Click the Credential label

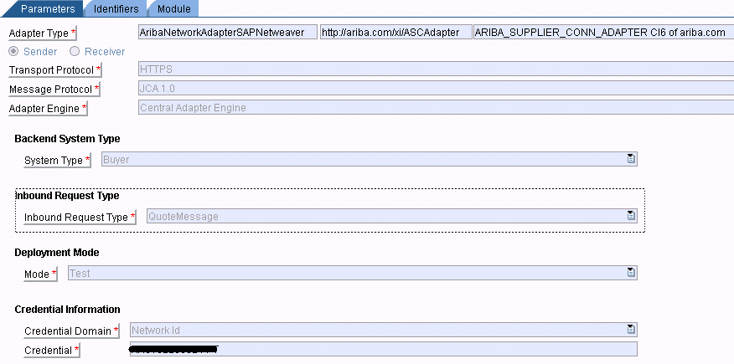click(x=52, y=351)
